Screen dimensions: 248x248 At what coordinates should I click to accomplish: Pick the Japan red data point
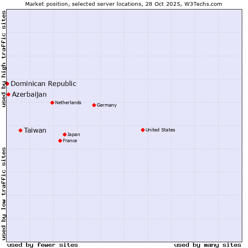(x=64, y=134)
